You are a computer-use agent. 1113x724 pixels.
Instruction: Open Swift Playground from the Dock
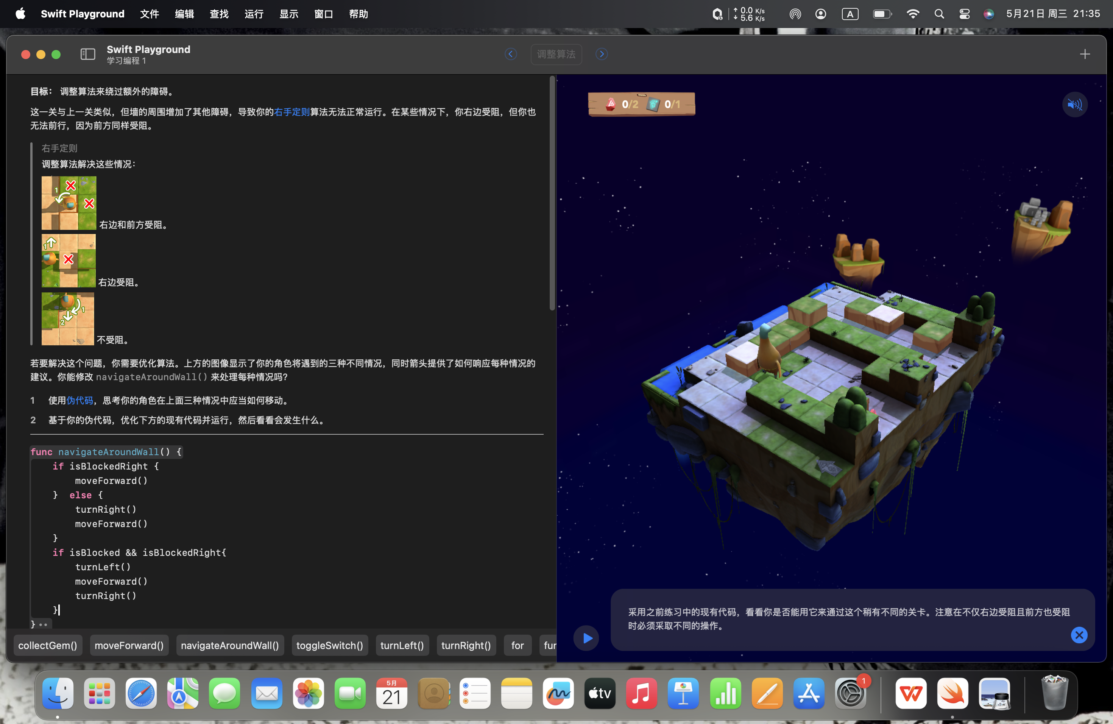952,693
